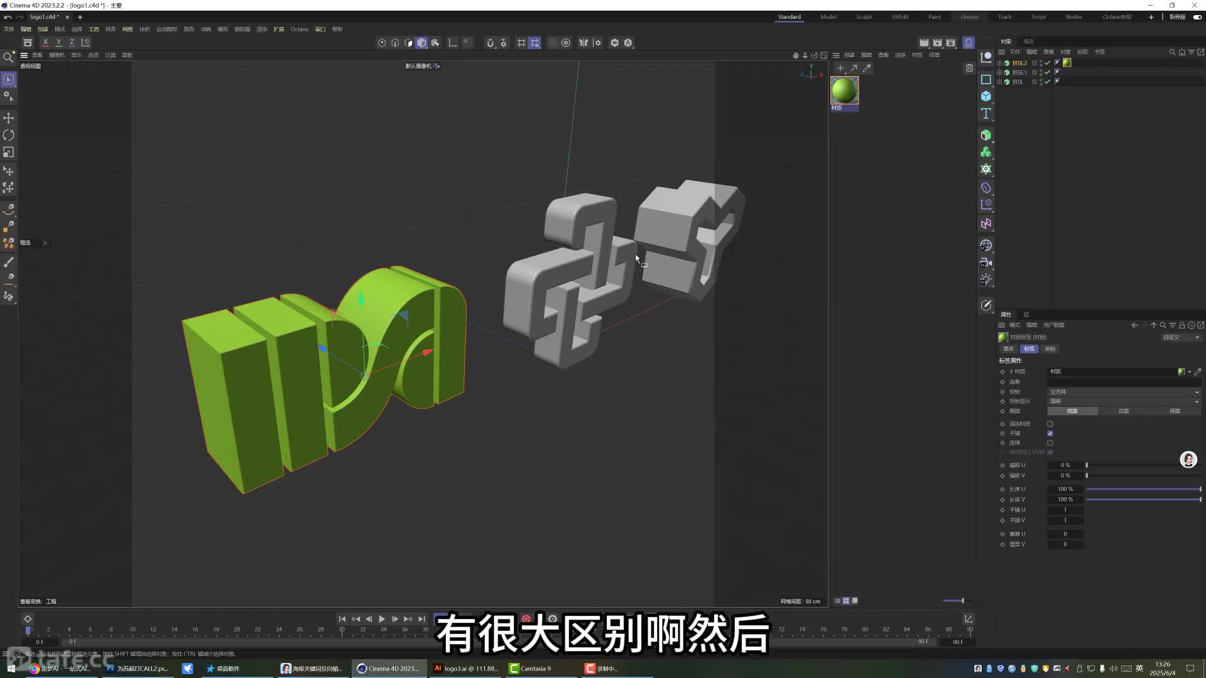Click the Cube primitive icon

(986, 96)
